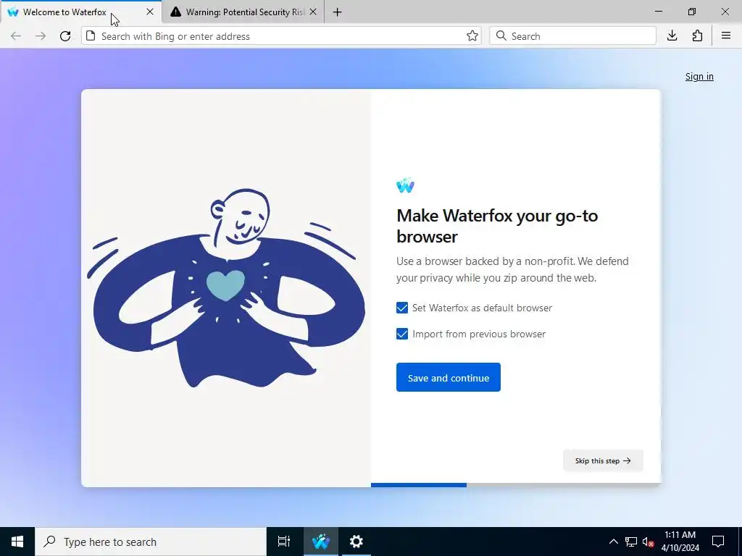Click the address bar input field
Viewport: 742px width, 556px height.
(282, 36)
